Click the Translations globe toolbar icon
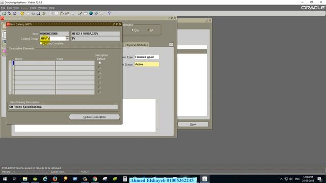 (91, 14)
